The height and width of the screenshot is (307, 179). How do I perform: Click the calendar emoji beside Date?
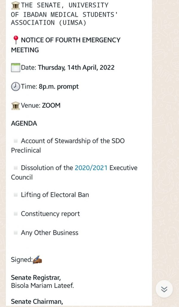tap(16, 67)
